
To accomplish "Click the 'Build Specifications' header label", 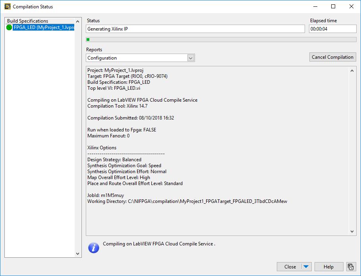I will [27, 21].
